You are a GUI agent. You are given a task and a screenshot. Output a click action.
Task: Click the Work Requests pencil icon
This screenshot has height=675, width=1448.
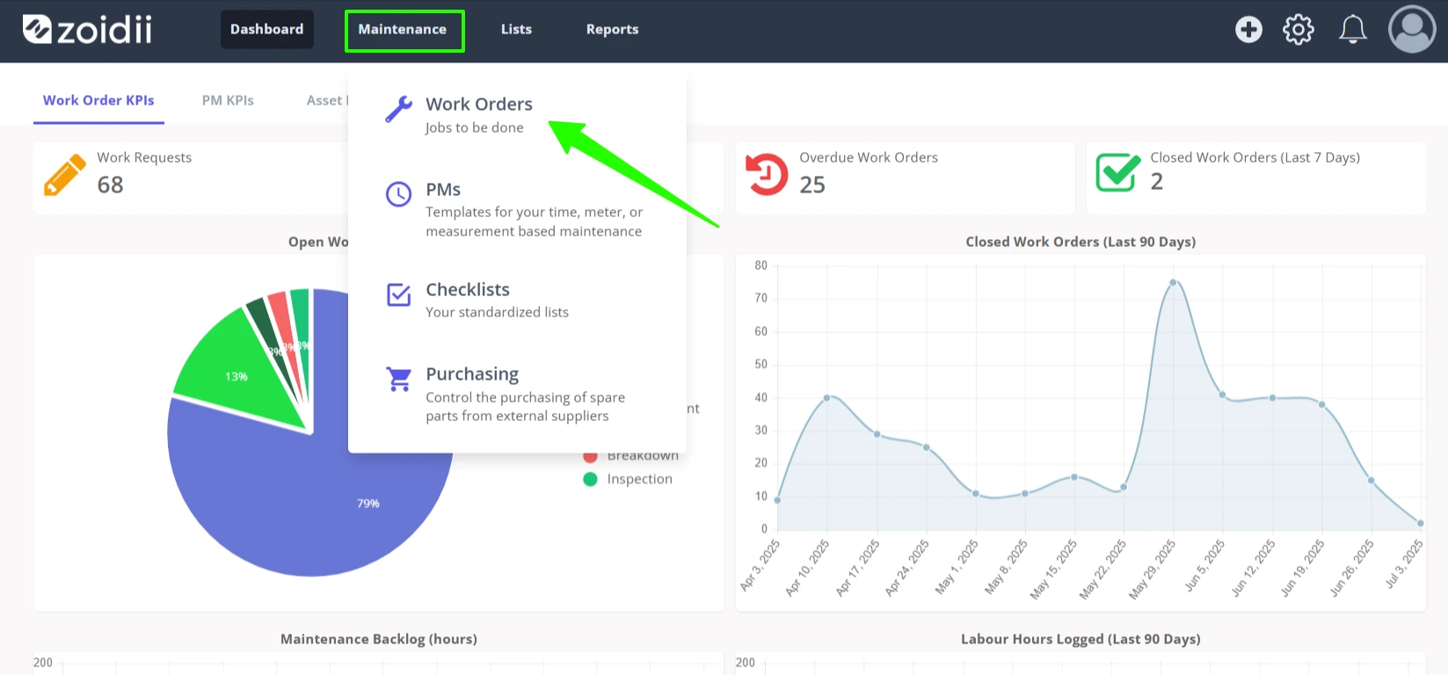click(64, 174)
